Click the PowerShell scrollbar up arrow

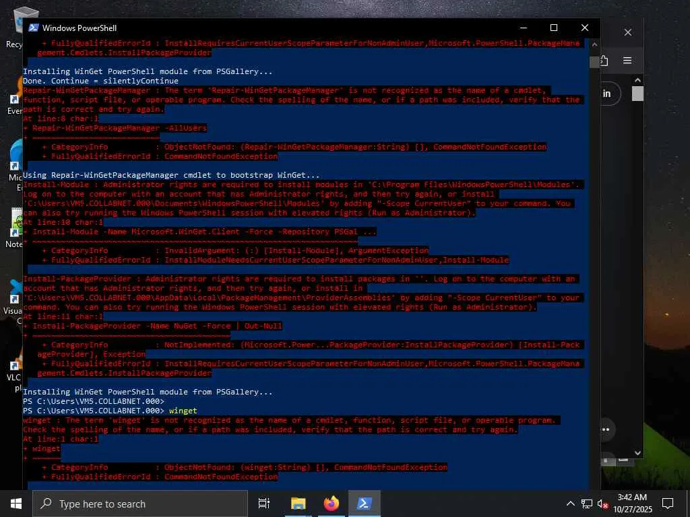click(x=594, y=44)
